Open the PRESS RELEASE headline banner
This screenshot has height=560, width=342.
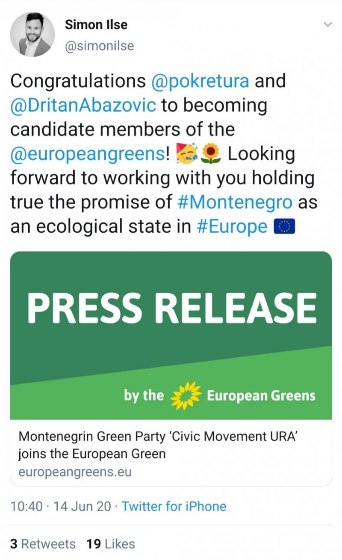tap(171, 308)
